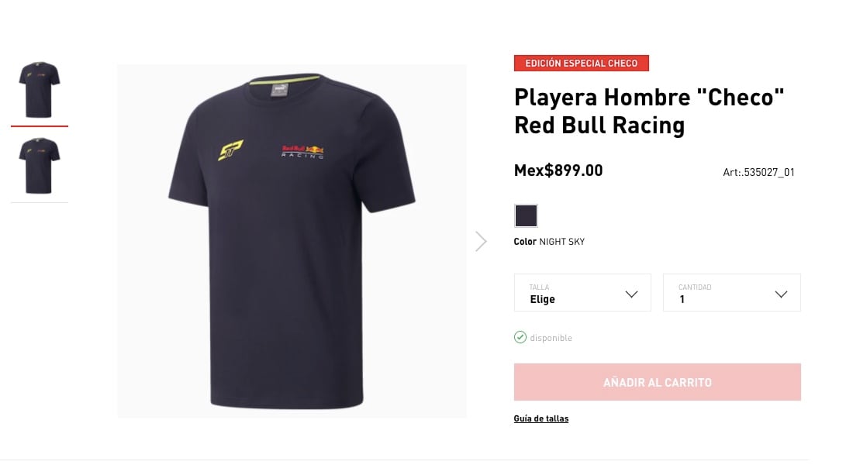Click the Puma neck label on shirt

[x=279, y=90]
